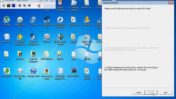Click the Easy MP3 Downloader shortcut
The image size is (176, 99).
pos(20,39)
